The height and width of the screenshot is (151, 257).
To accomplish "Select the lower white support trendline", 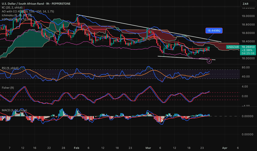I will tap(186, 58).
